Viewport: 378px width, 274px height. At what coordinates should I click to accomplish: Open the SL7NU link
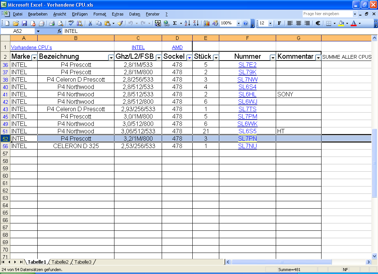(x=247, y=146)
